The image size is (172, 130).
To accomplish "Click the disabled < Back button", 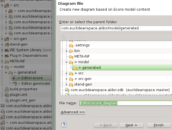I will (106, 125).
